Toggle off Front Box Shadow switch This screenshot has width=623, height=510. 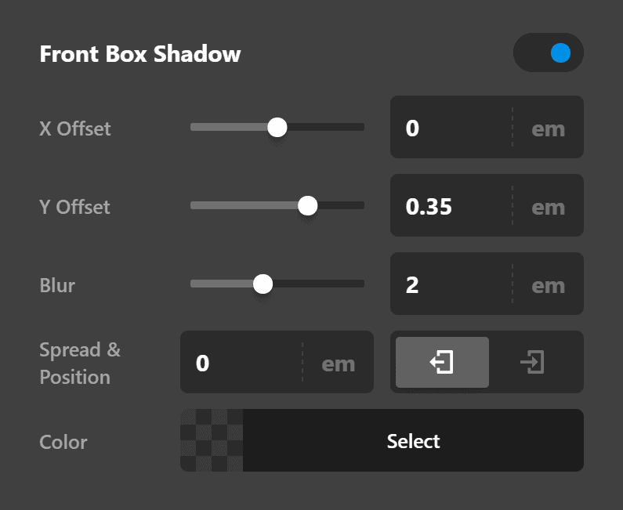pyautogui.click(x=549, y=52)
